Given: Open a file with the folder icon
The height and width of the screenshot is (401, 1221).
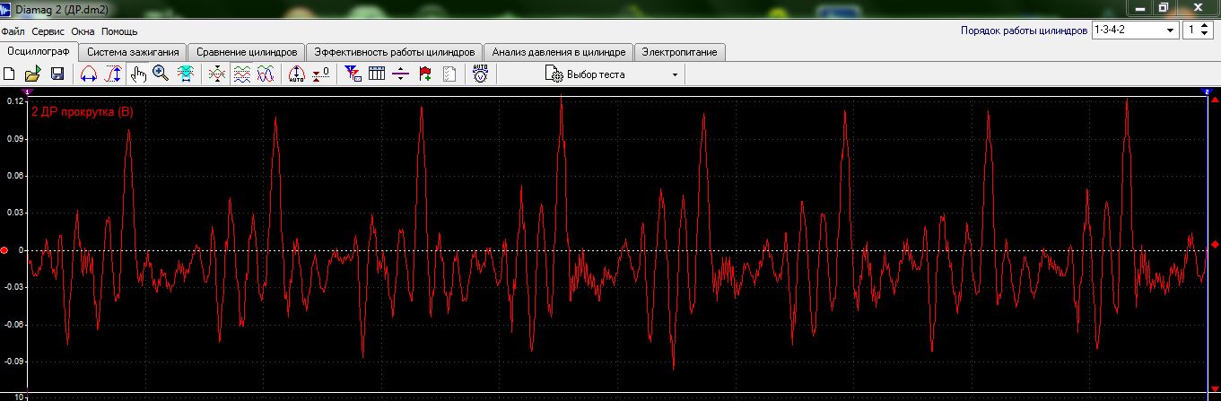Looking at the screenshot, I should (x=32, y=74).
